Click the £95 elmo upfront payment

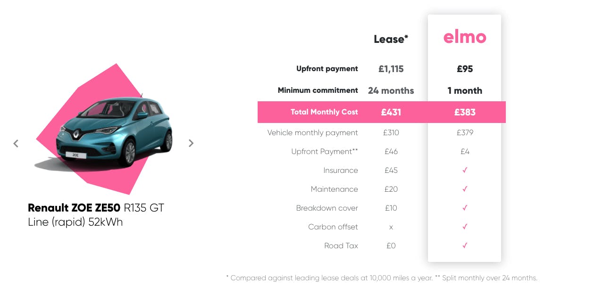tap(465, 69)
